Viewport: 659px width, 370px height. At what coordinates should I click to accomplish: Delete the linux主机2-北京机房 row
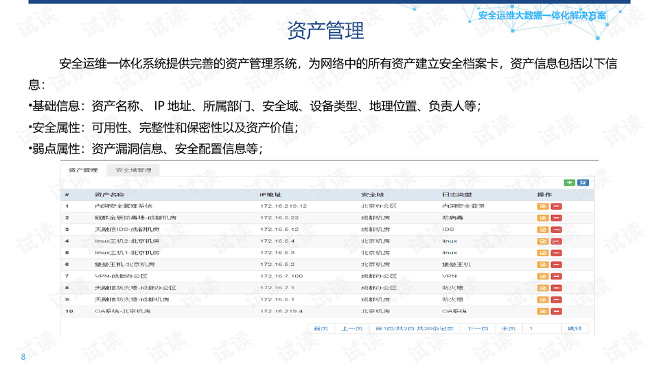[556, 242]
